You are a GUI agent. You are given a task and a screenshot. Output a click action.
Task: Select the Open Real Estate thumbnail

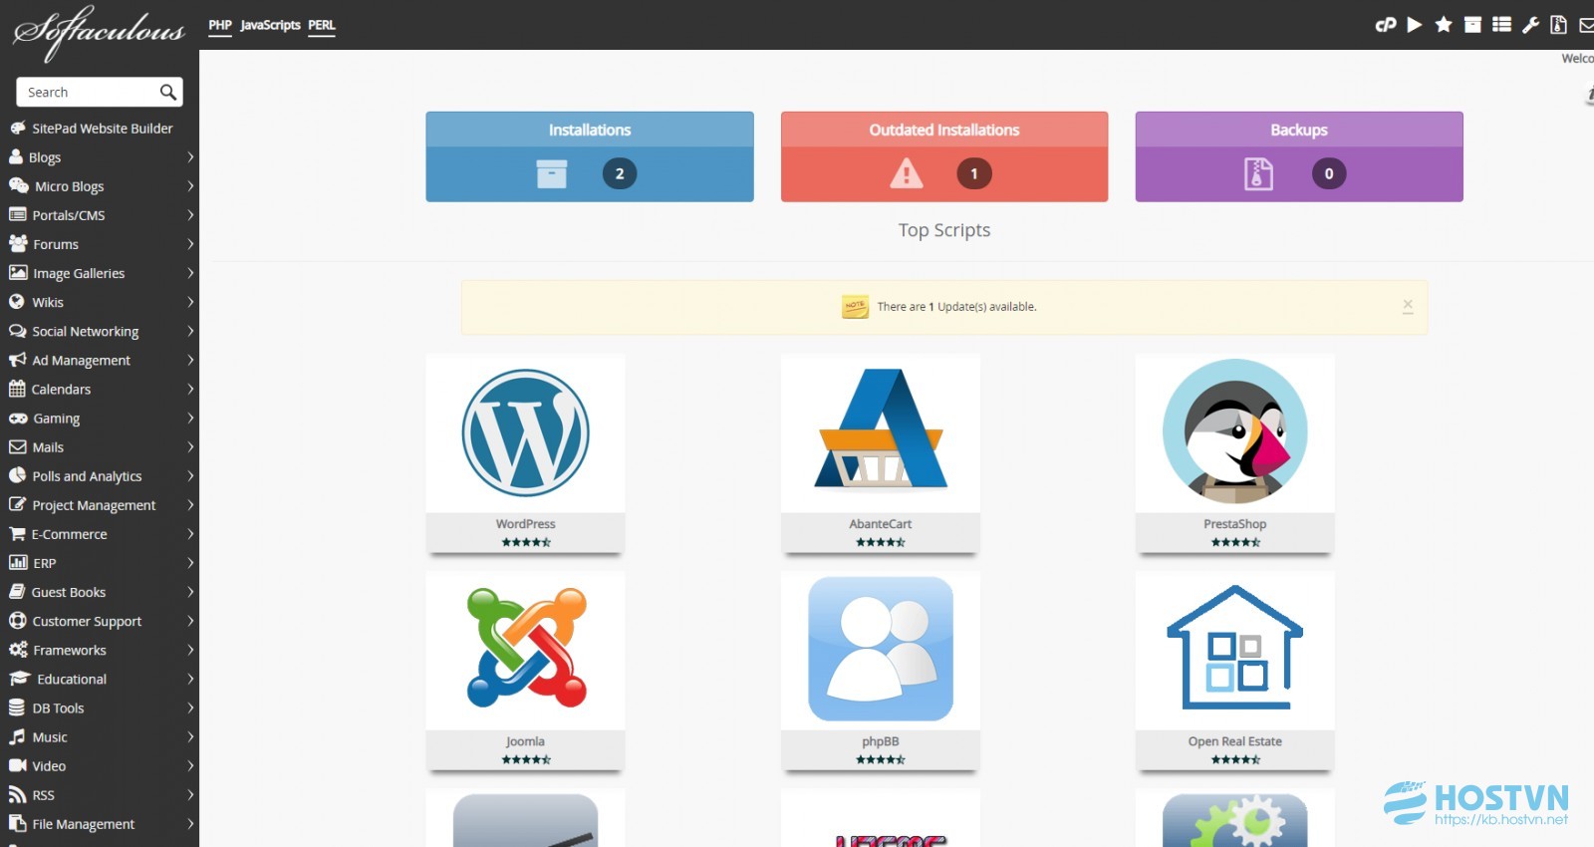pos(1235,651)
